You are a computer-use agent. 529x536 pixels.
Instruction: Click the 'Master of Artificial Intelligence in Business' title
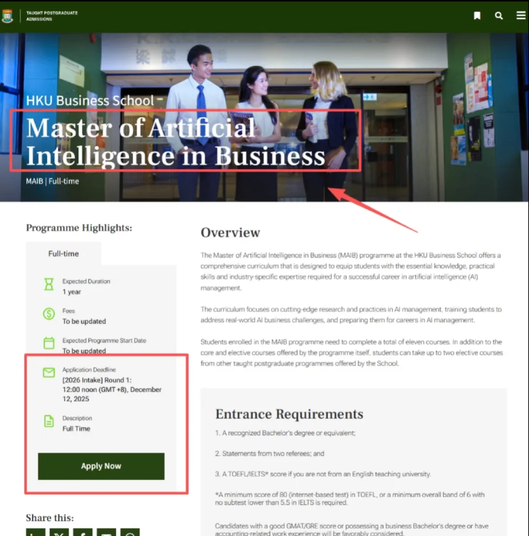point(175,141)
